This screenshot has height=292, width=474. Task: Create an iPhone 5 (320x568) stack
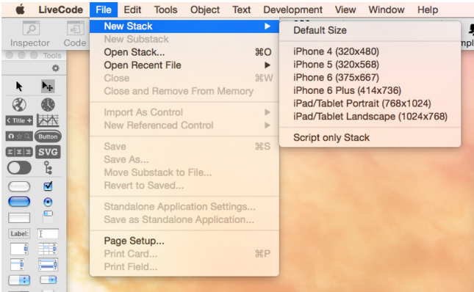point(370,65)
